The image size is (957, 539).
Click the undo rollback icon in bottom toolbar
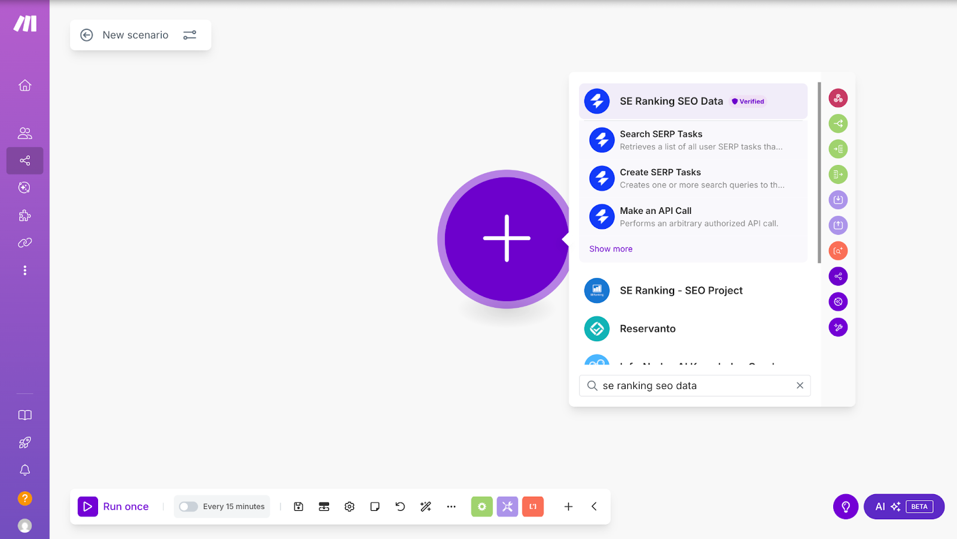400,506
